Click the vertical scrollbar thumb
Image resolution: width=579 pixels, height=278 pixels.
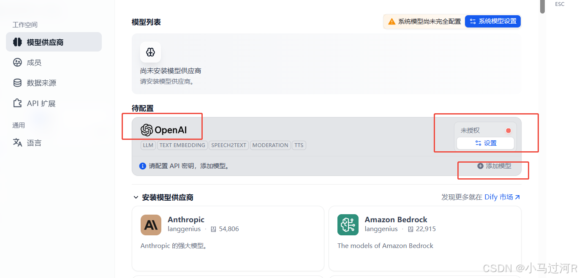click(542, 6)
